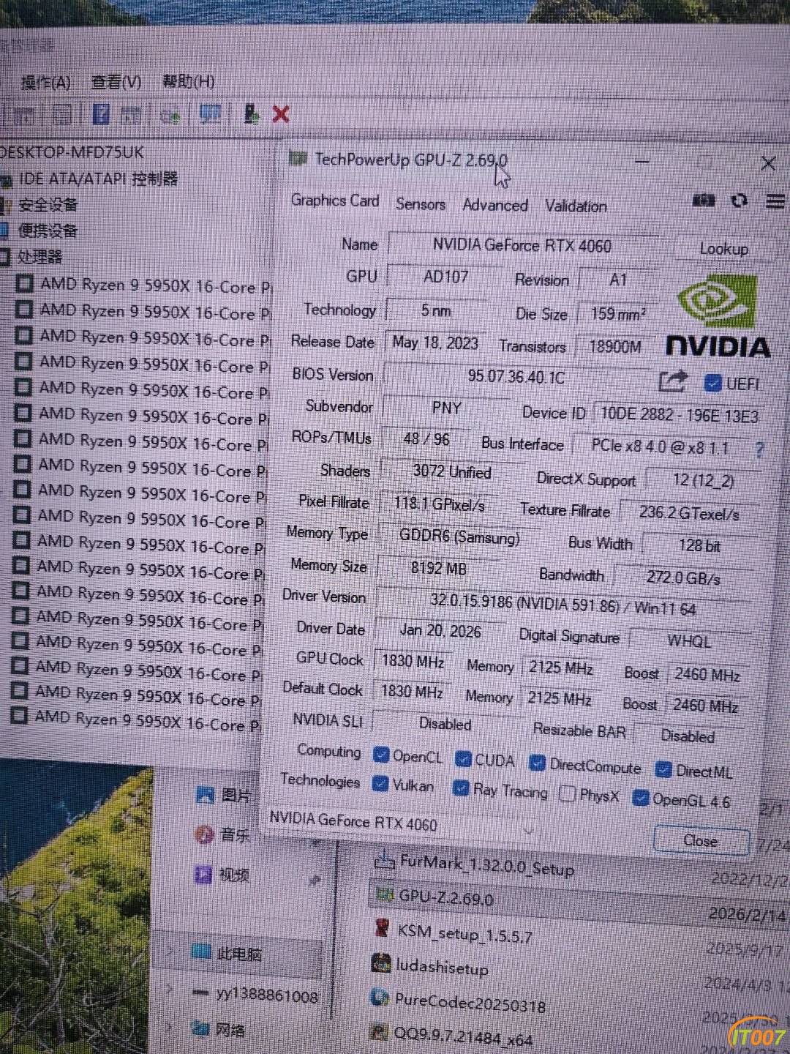
Task: Click the update driver toolbar icon
Action: [251, 113]
